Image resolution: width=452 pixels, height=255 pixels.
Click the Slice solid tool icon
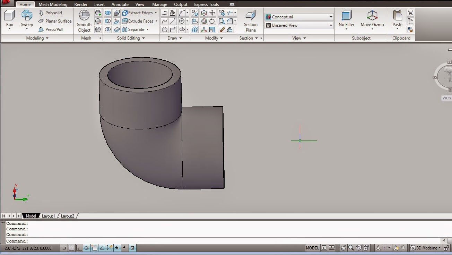116,21
